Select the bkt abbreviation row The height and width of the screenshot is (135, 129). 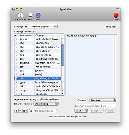click(x=38, y=59)
